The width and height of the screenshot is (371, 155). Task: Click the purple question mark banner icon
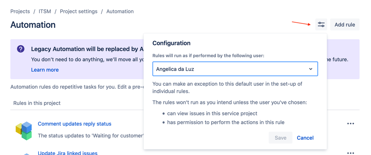tap(21, 49)
